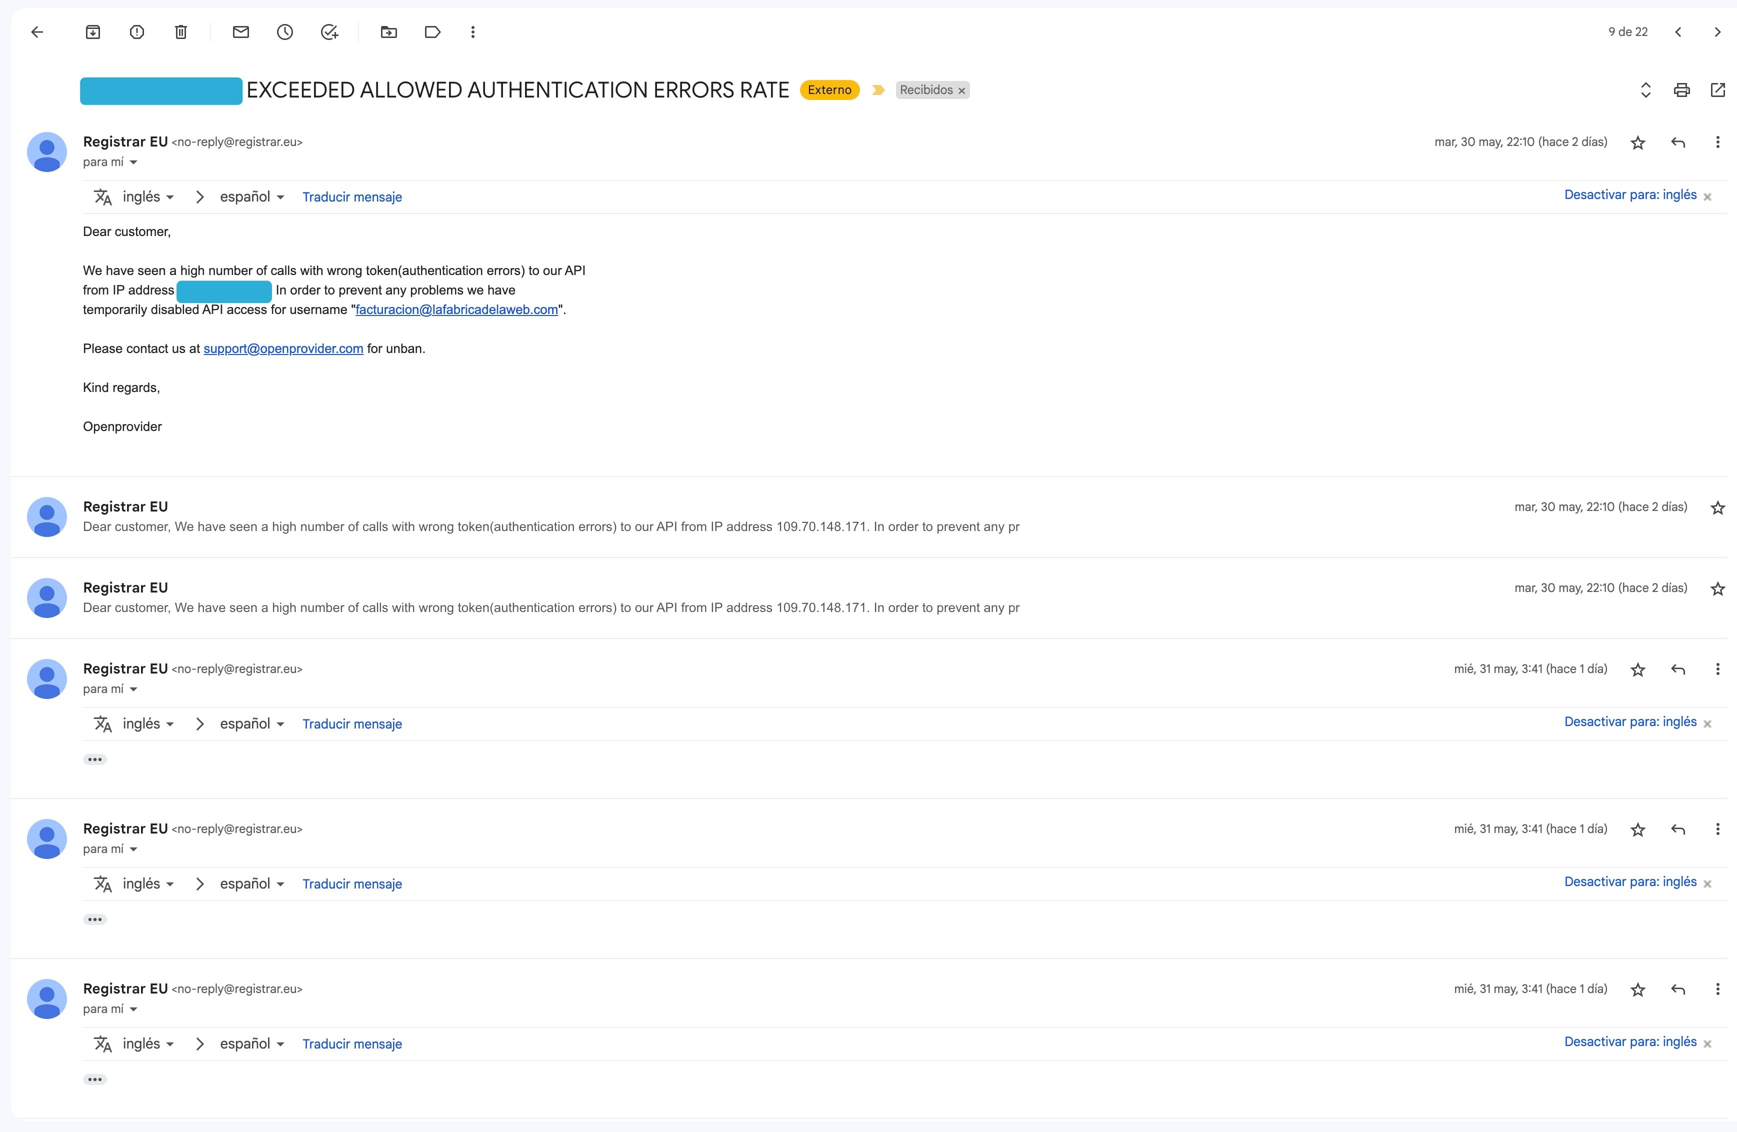Mark the conversation as unread
Viewport: 1737px width, 1132px height.
click(241, 31)
